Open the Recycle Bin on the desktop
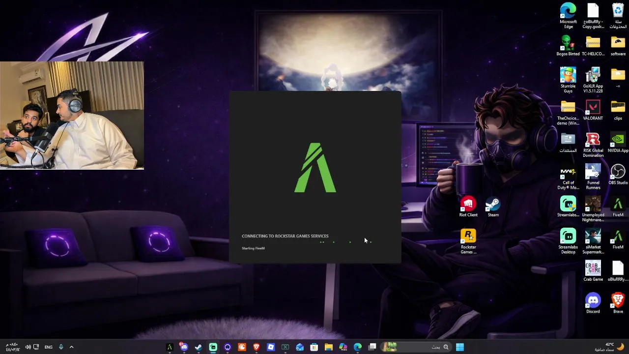This screenshot has width=629, height=354. click(618, 16)
